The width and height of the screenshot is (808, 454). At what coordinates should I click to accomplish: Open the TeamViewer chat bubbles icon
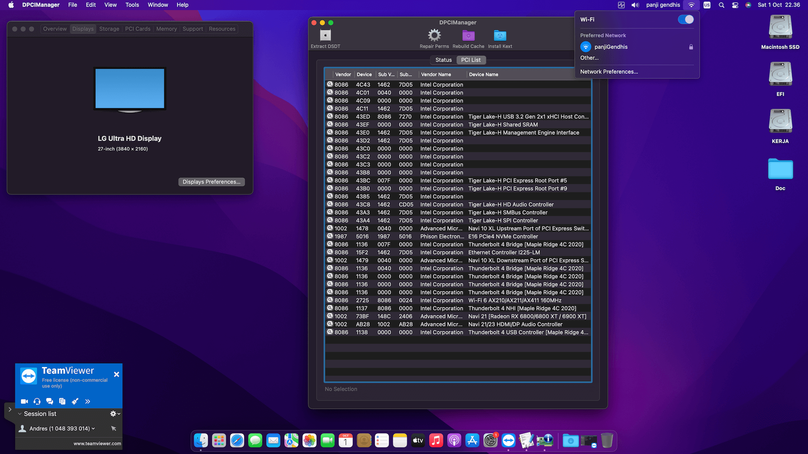(50, 401)
